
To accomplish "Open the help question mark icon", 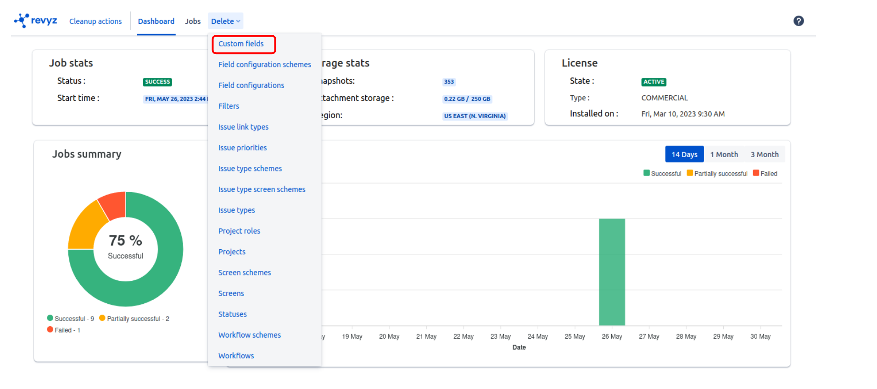I will (798, 21).
